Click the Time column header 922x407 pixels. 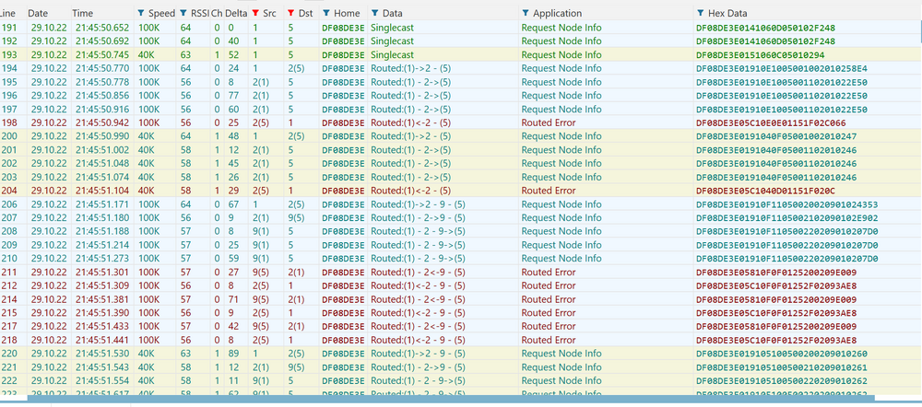[83, 14]
